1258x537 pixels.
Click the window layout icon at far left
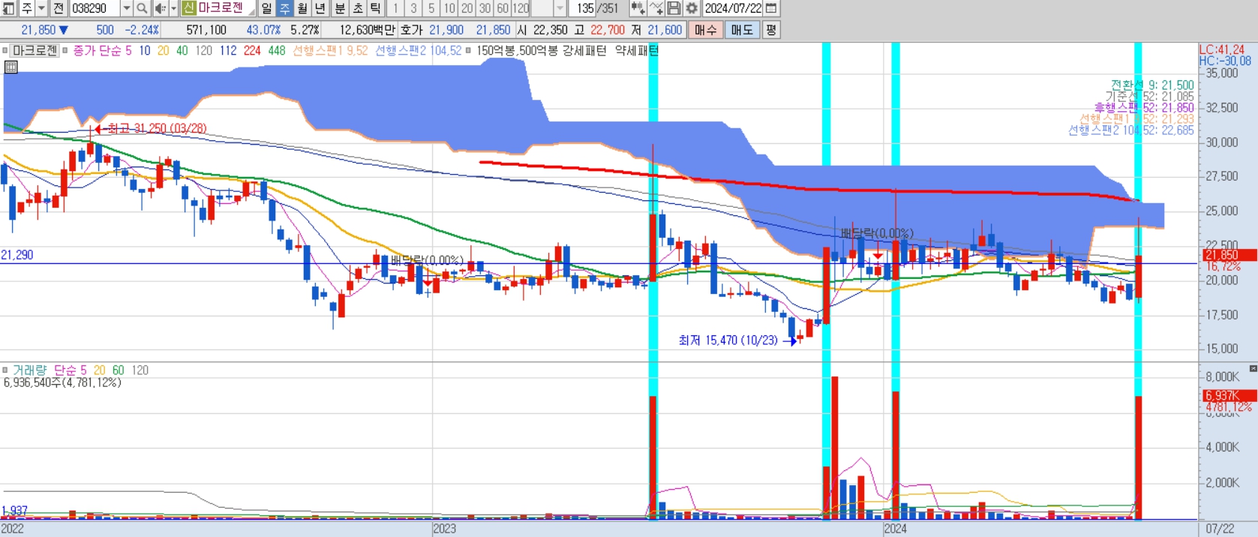[8, 8]
